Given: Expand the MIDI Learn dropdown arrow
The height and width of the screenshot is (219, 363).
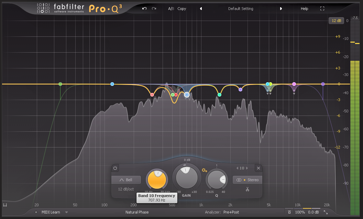Looking at the screenshot, I should pos(66,212).
